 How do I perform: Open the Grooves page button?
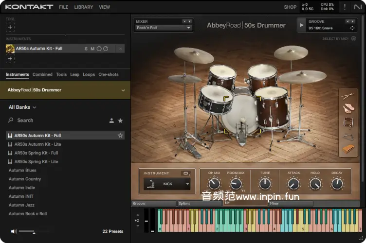coord(153,204)
